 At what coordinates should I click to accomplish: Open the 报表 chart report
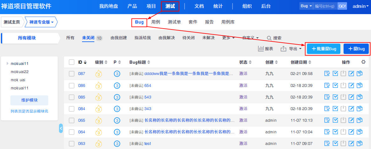(x=266, y=49)
